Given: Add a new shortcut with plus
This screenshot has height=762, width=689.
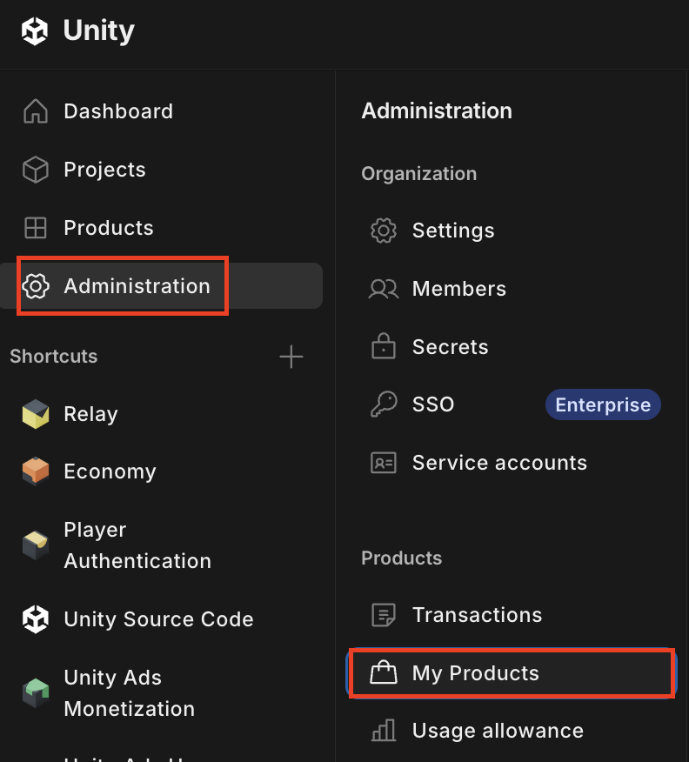Looking at the screenshot, I should click(291, 357).
